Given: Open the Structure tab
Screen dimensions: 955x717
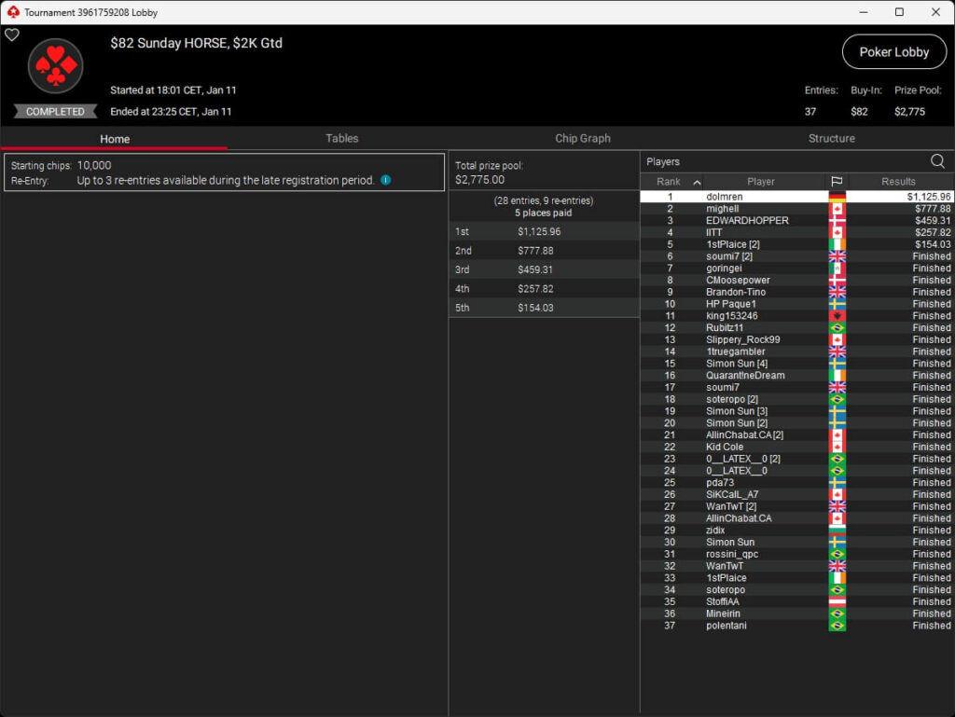Looking at the screenshot, I should 831,138.
